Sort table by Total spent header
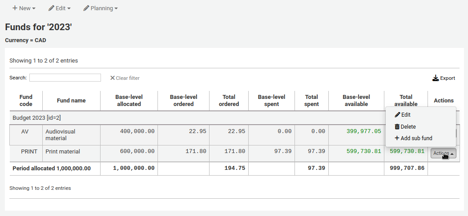 311,101
